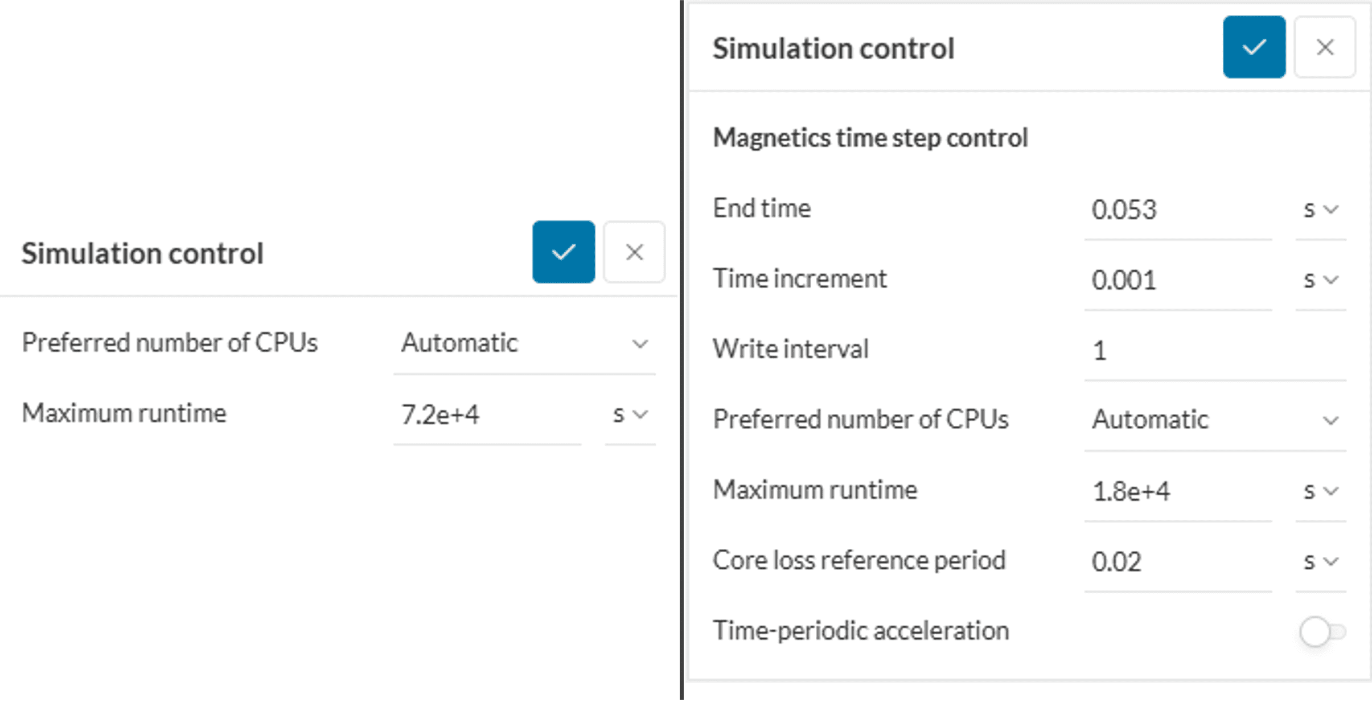Screen dimensions: 1372x702
Task: Confirm the right Simulation control panel checkmark
Action: 1254,47
